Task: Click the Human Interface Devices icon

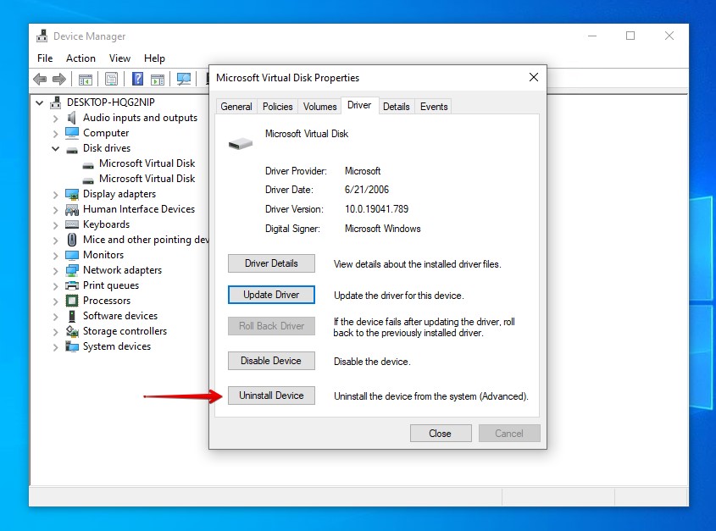Action: pyautogui.click(x=72, y=209)
